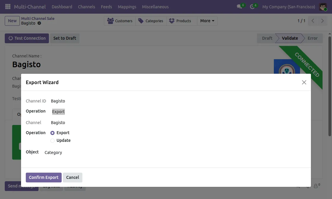The width and height of the screenshot is (332, 199).
Task: Open the Miscellaneous menu
Action: tap(155, 7)
